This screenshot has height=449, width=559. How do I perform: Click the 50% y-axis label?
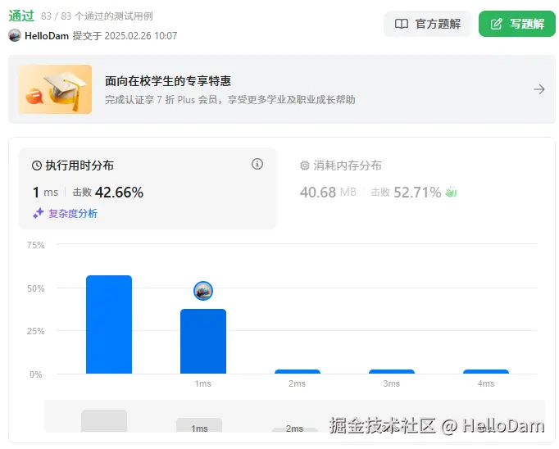(35, 288)
